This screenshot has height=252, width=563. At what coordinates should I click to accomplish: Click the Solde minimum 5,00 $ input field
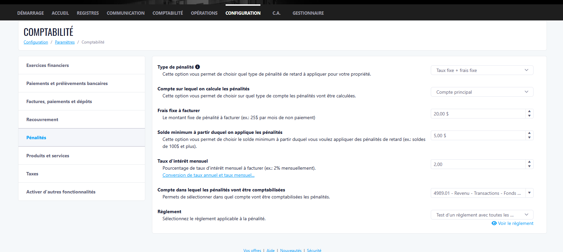coord(478,136)
